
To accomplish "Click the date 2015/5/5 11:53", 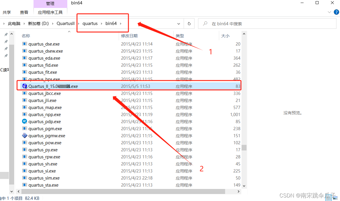I will [x=135, y=86].
